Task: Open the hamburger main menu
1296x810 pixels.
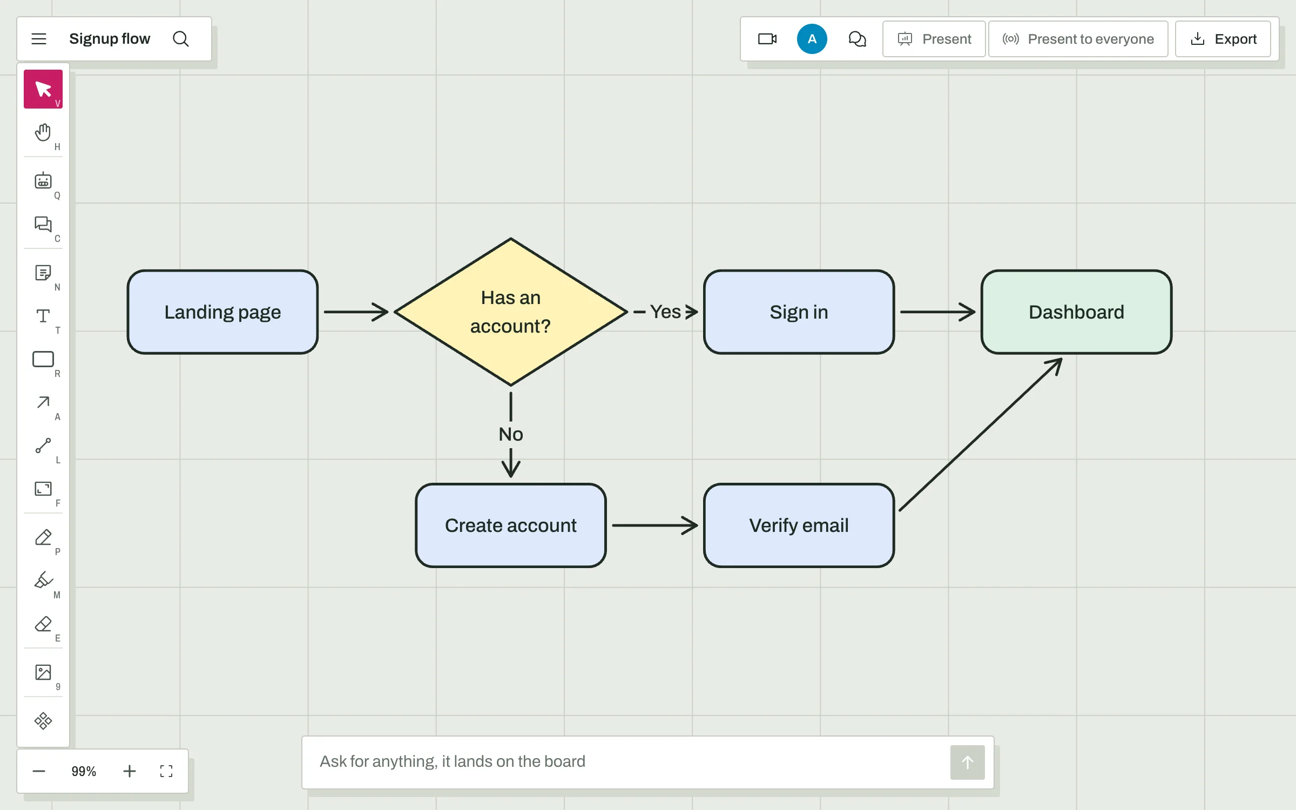Action: point(39,39)
